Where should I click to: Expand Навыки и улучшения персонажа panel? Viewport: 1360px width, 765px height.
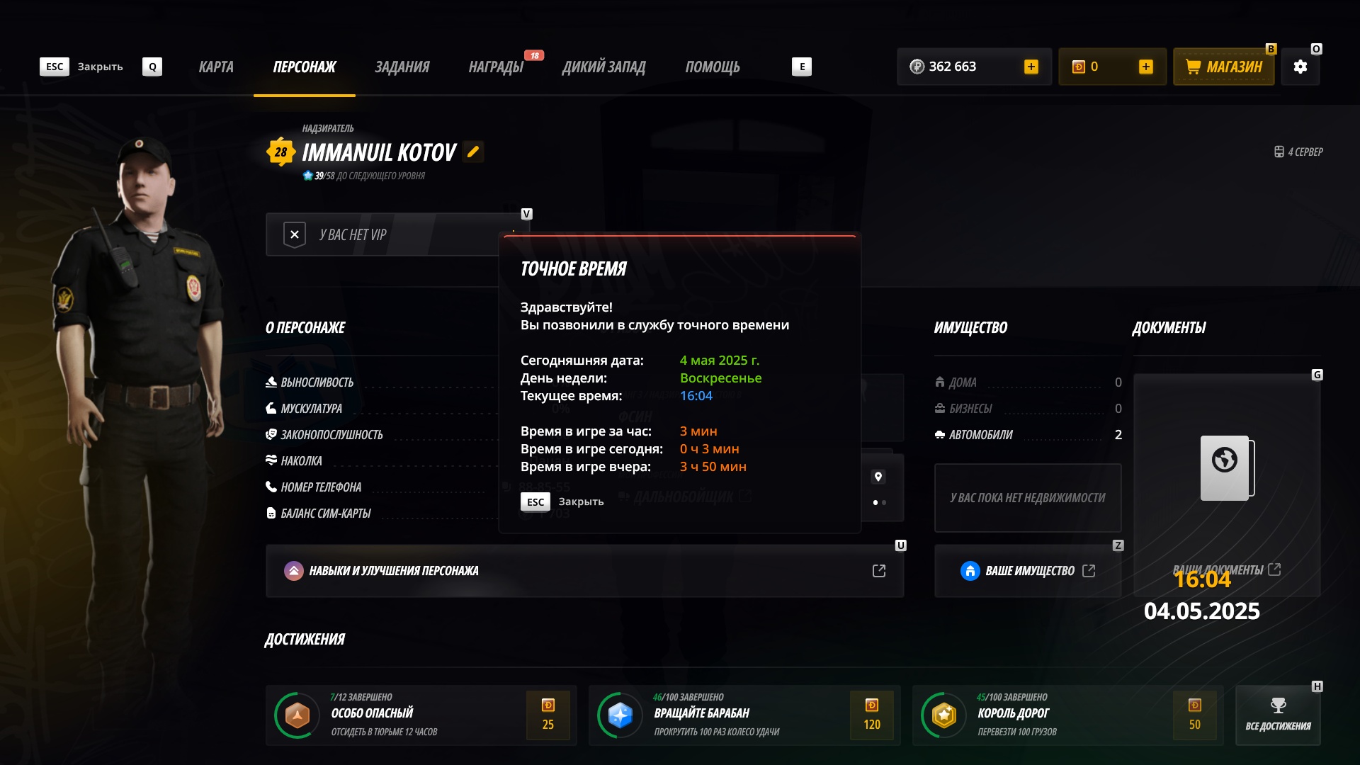584,571
